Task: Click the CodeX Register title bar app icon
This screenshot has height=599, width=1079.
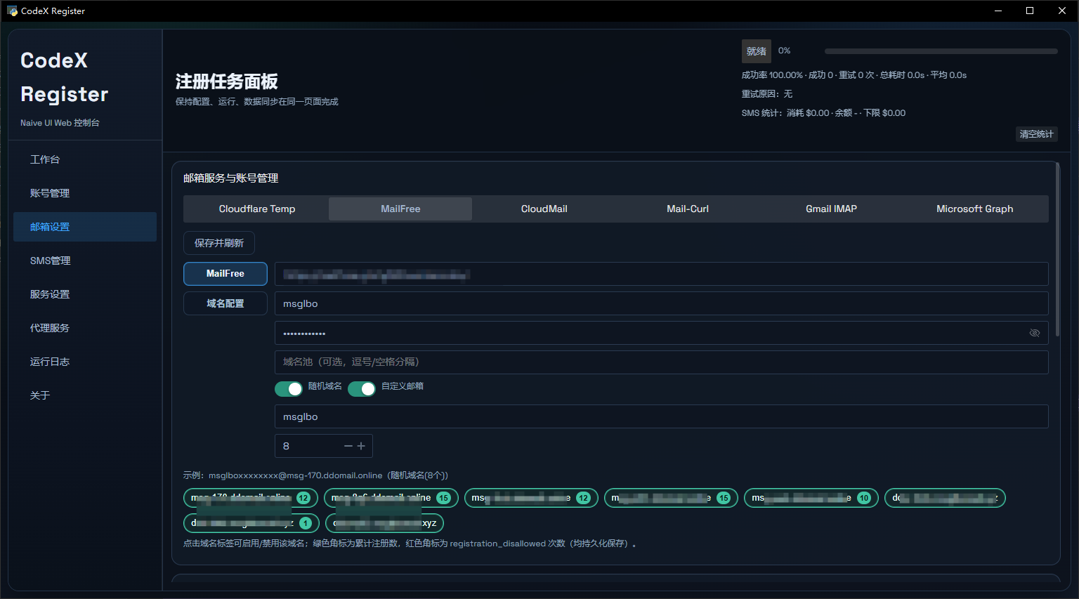Action: click(12, 11)
